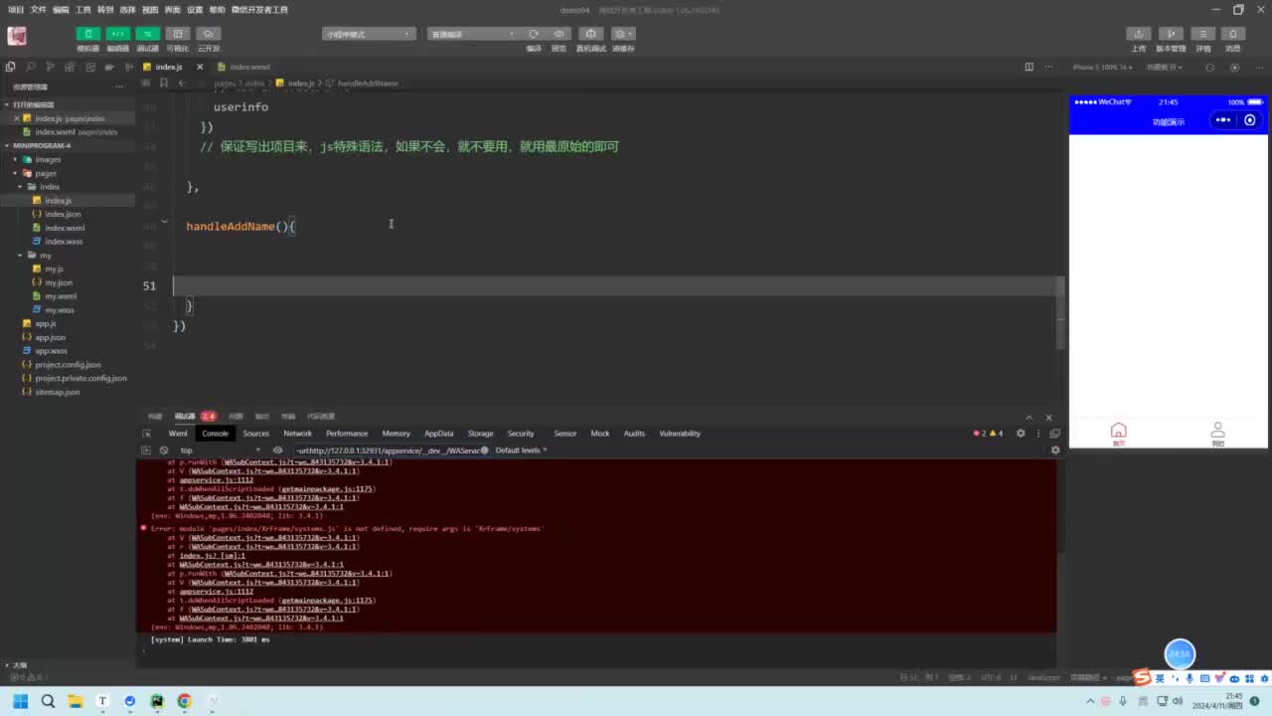The height and width of the screenshot is (716, 1272).
Task: Toggle the Debugger (调试器) panel button
Action: pyautogui.click(x=148, y=34)
